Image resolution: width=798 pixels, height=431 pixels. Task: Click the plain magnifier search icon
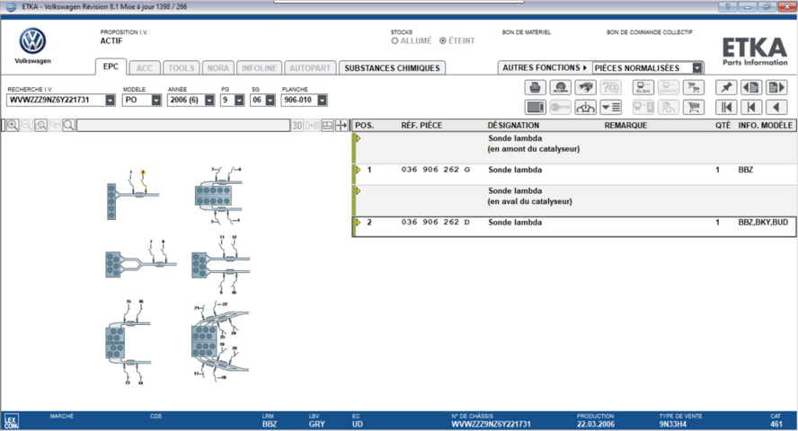68,125
